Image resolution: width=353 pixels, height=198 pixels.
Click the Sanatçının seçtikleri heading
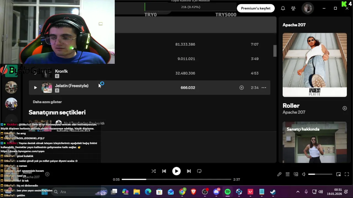click(57, 112)
